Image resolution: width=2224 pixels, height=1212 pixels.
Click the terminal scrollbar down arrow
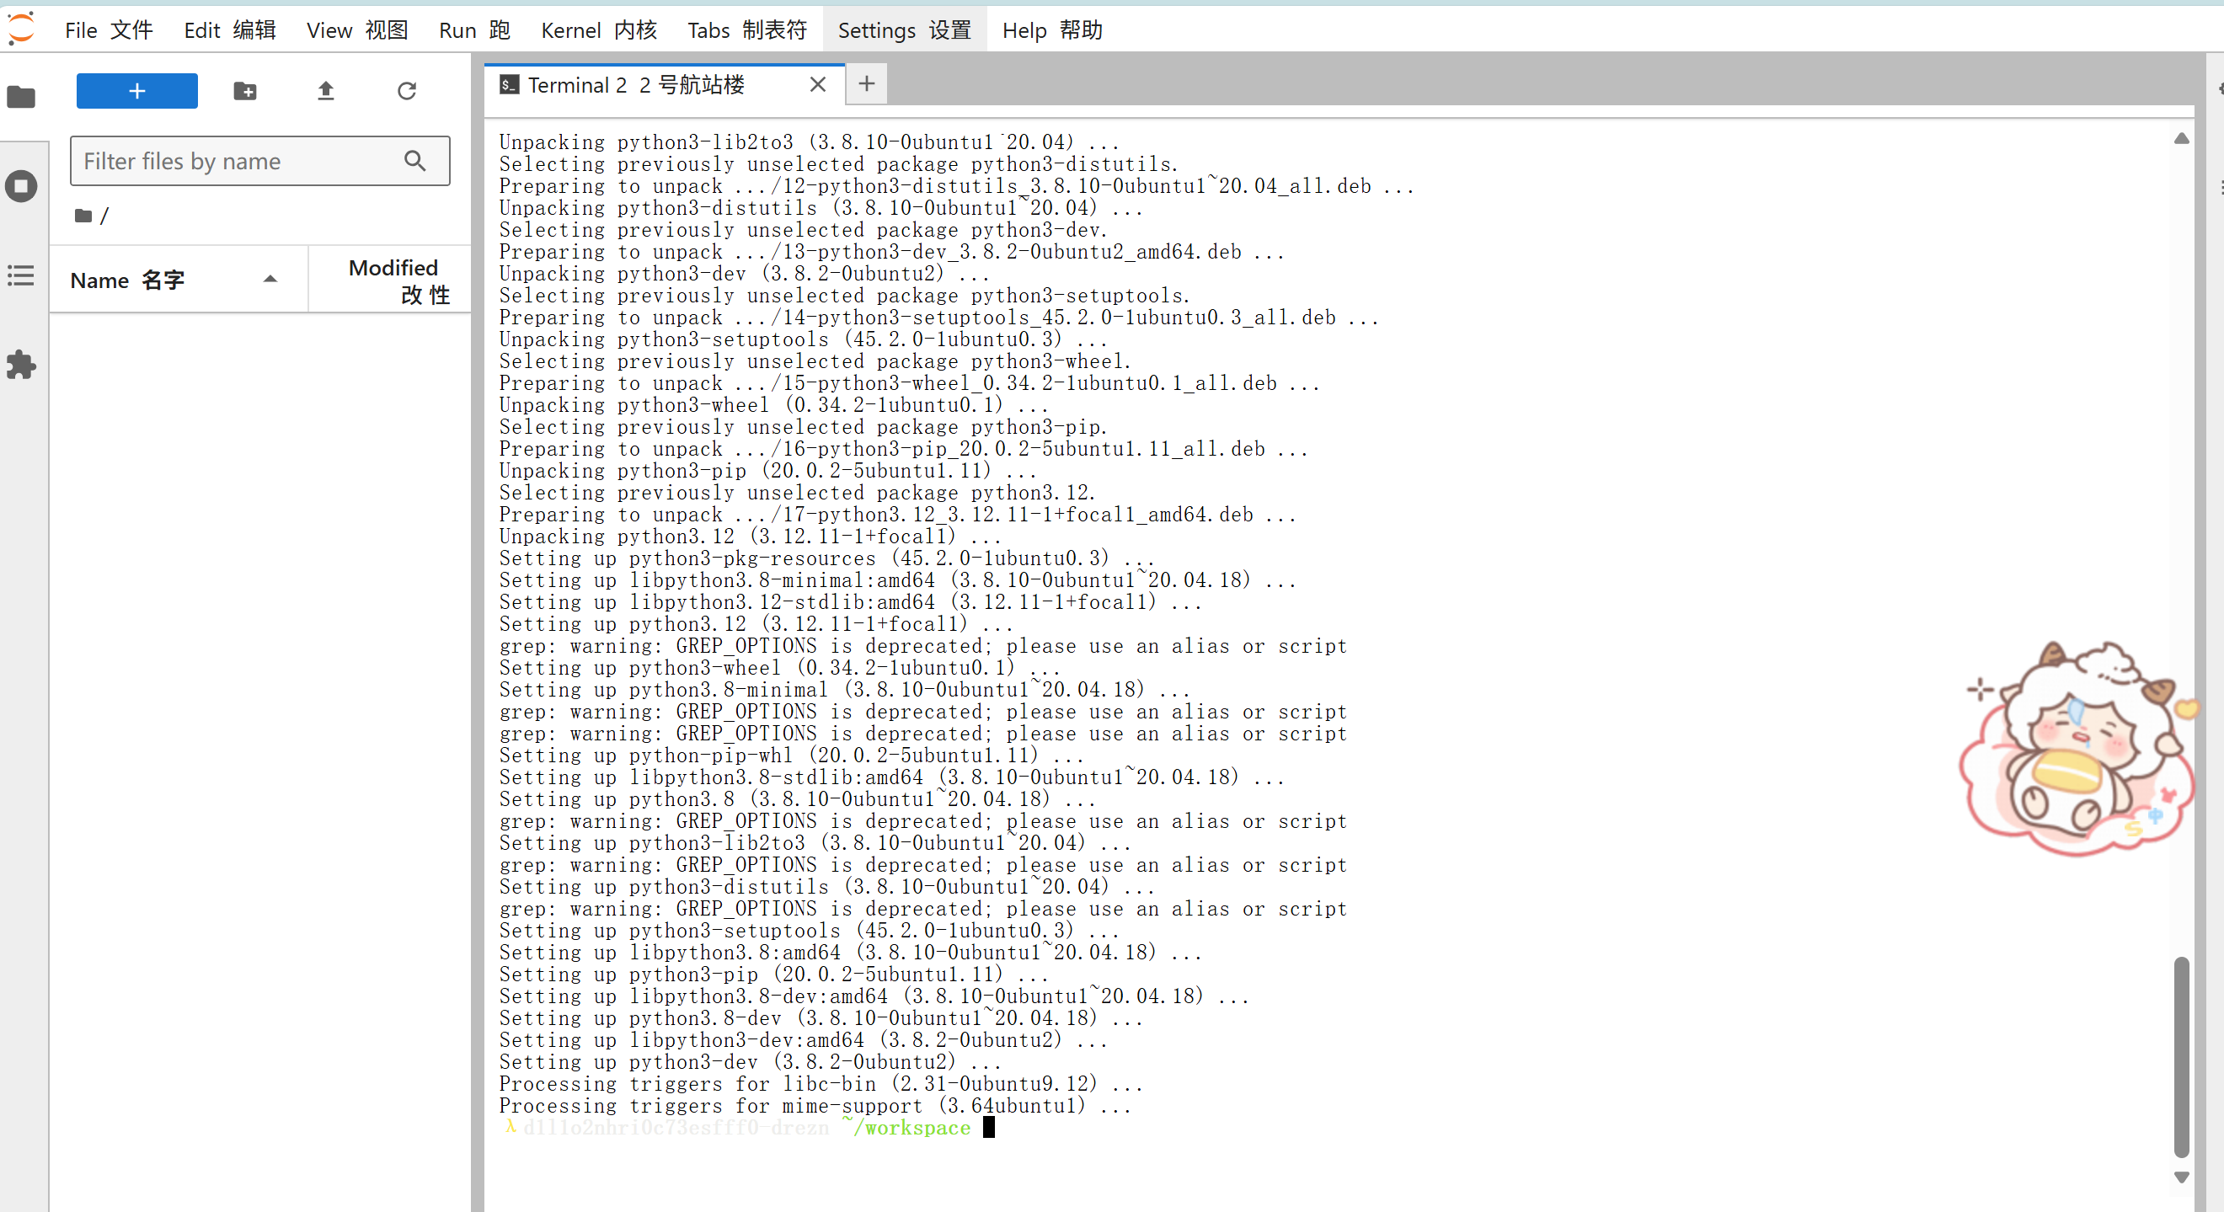(x=2181, y=1177)
